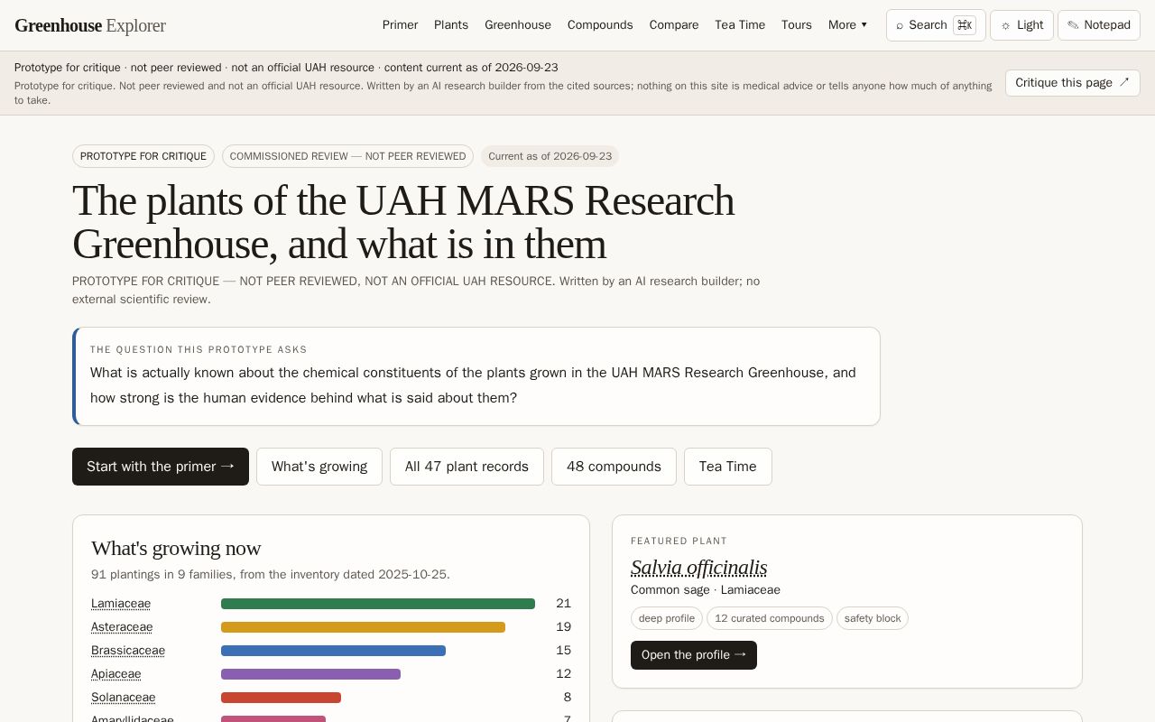Click the 12 curated compounds tag
Screen dimensions: 1155x722
[770, 618]
